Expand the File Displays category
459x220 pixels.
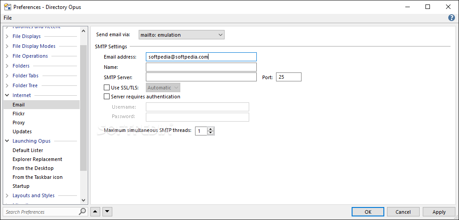tap(7, 37)
